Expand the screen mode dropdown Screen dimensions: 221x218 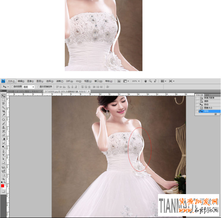pyautogui.click(x=171, y=81)
